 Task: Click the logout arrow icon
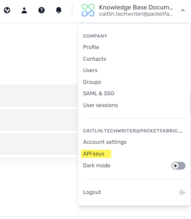(182, 192)
